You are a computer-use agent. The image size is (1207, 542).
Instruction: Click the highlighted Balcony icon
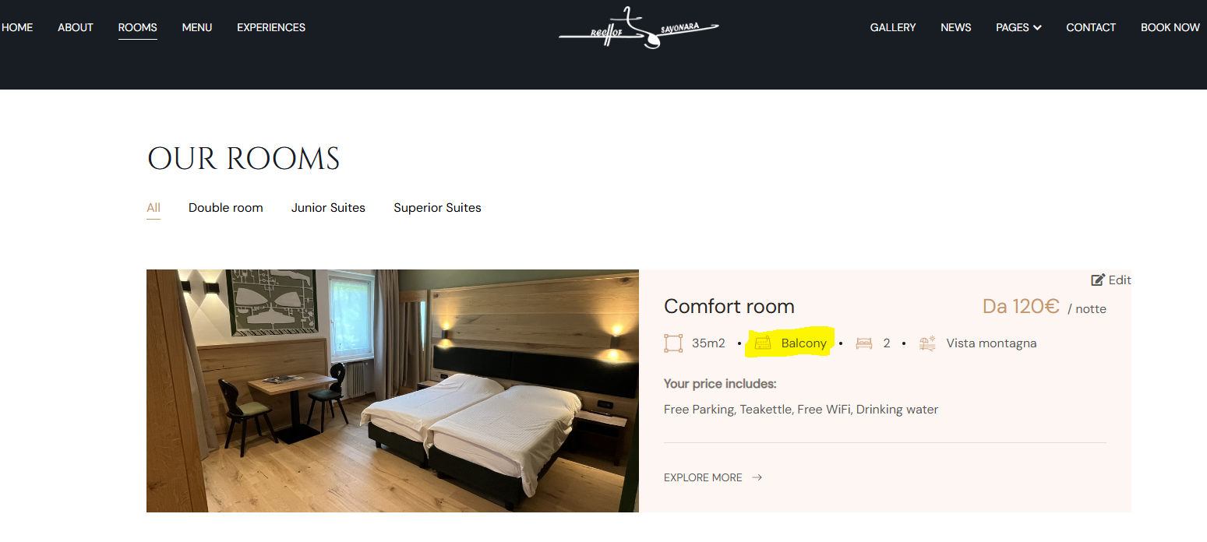coord(763,343)
